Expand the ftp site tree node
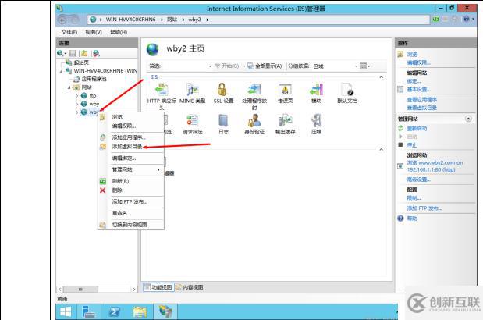483x320 pixels. tap(76, 96)
